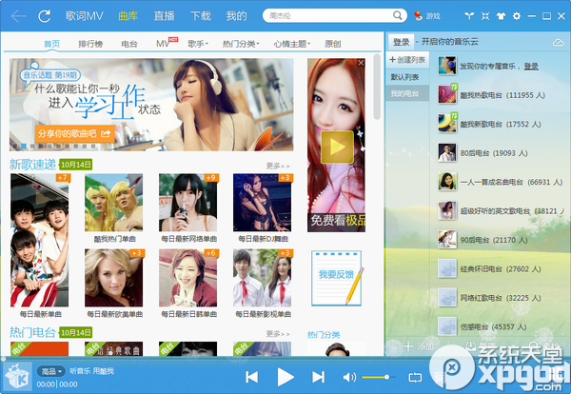Switch to the 直播 tab
The height and width of the screenshot is (394, 571).
[x=164, y=16]
